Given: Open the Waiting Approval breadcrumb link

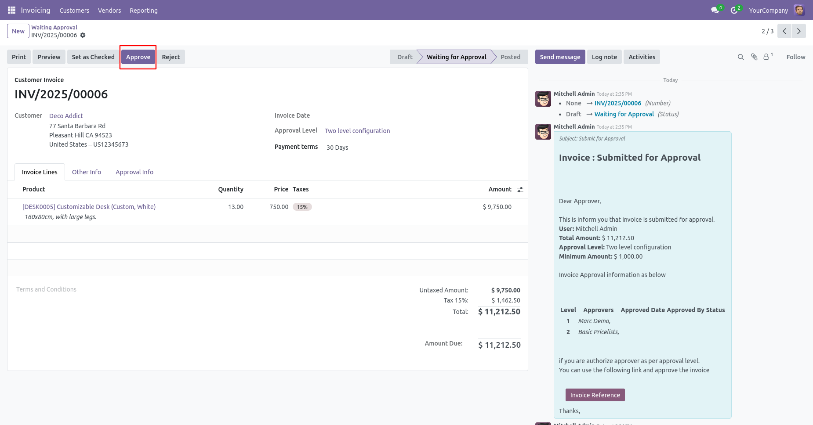Looking at the screenshot, I should pyautogui.click(x=54, y=27).
